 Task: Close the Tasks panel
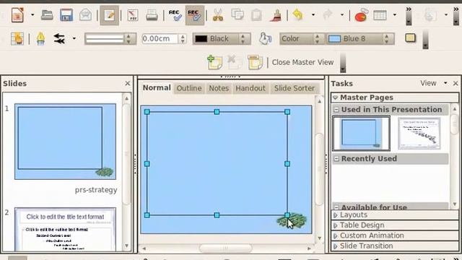(x=456, y=84)
